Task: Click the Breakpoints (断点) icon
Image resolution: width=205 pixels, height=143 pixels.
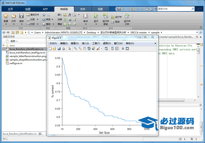Action: pyautogui.click(x=86, y=16)
